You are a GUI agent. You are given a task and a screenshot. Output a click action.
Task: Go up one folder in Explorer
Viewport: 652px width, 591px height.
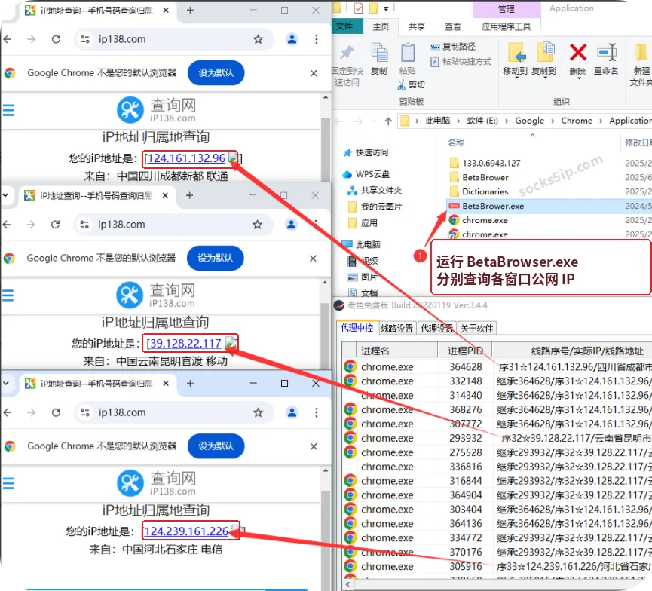pos(388,121)
